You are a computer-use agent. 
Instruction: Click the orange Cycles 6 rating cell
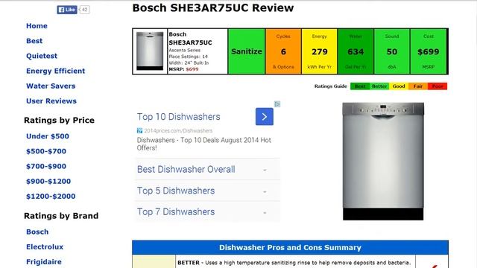[283, 51]
